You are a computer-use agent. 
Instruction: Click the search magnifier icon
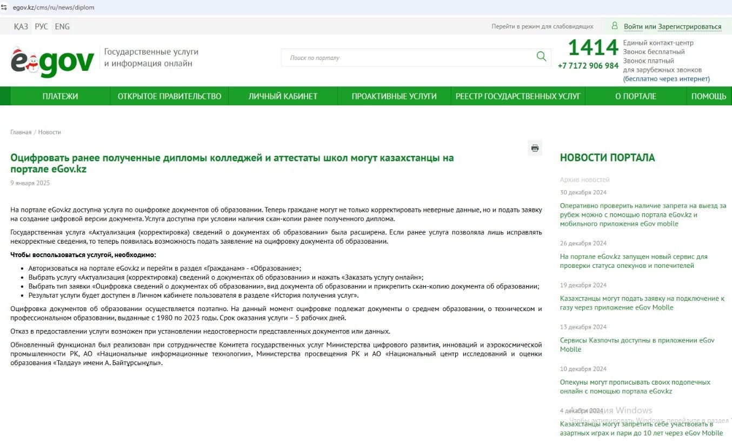[541, 56]
